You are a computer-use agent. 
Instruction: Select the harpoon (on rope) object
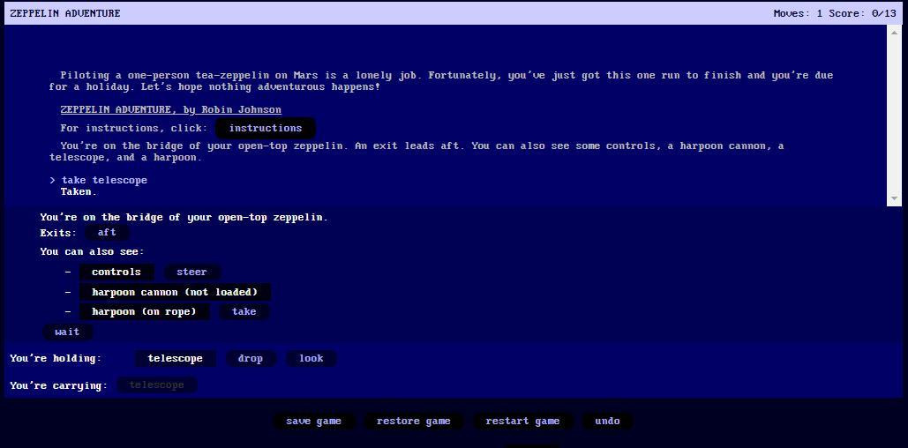144,312
